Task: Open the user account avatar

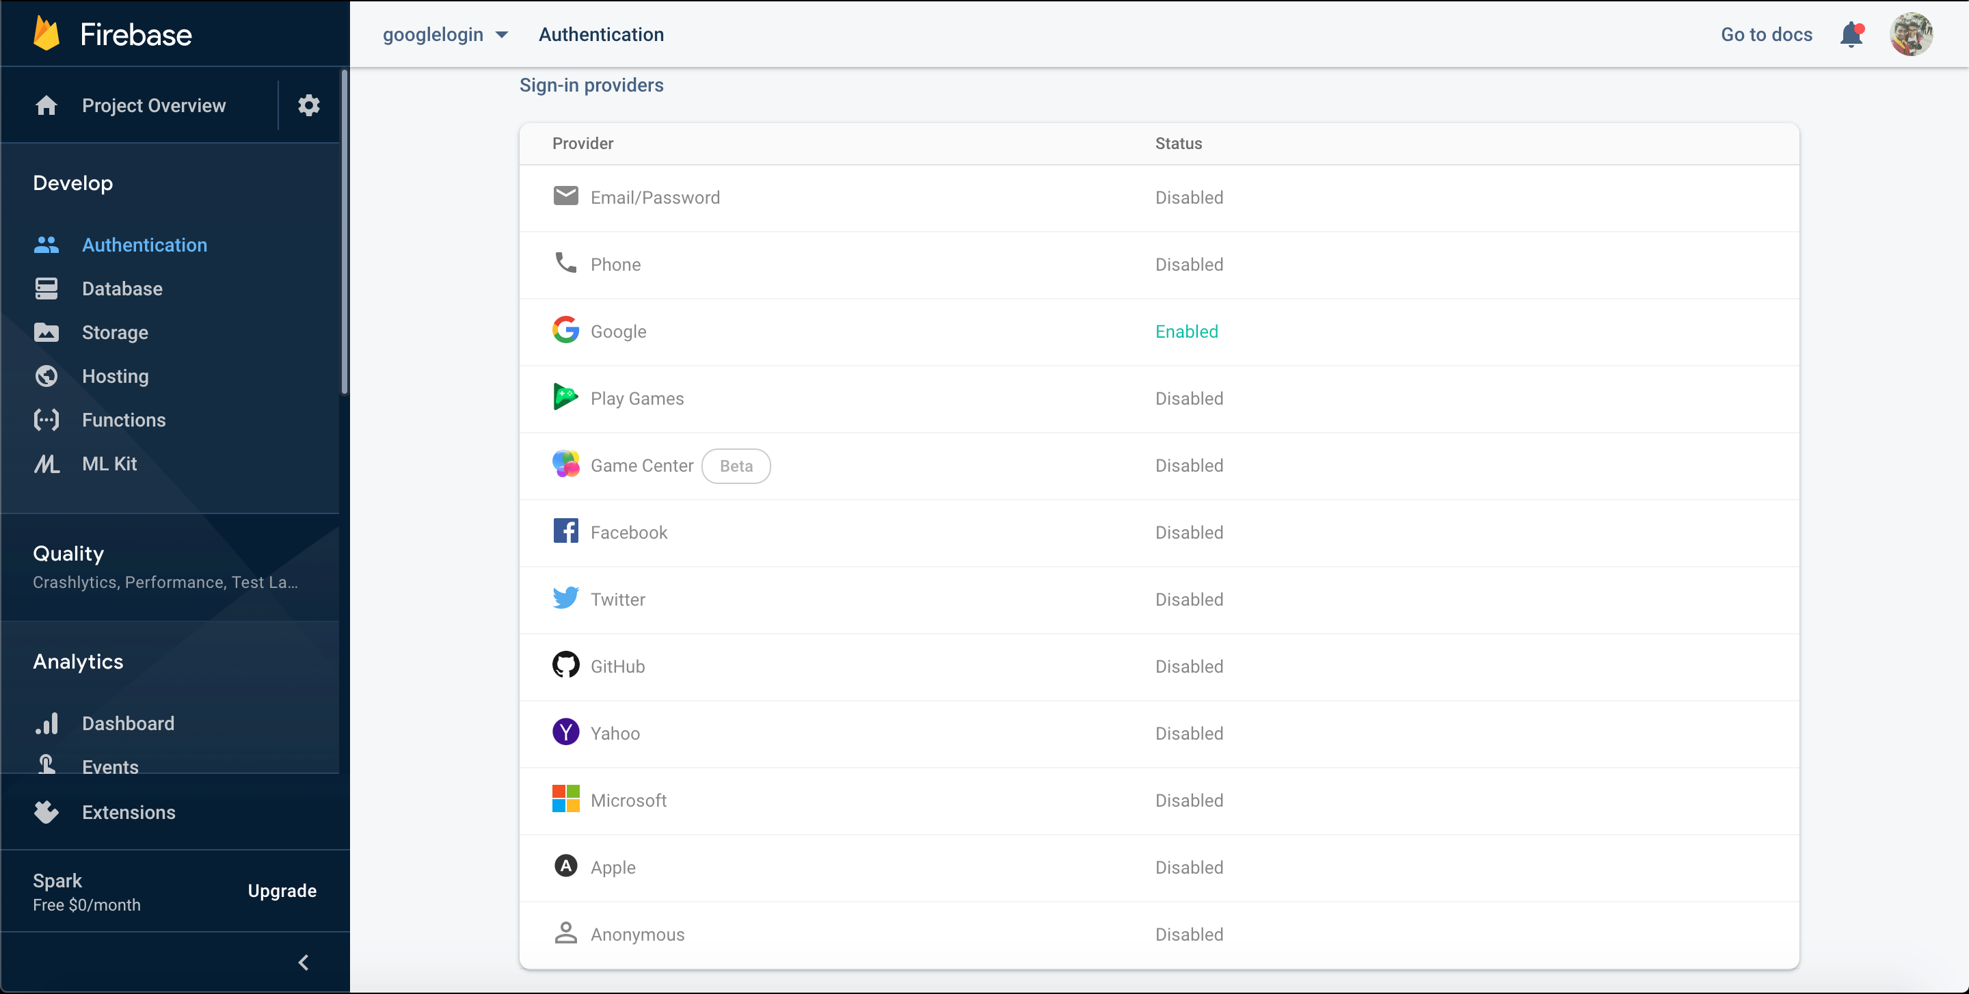Action: [x=1911, y=34]
